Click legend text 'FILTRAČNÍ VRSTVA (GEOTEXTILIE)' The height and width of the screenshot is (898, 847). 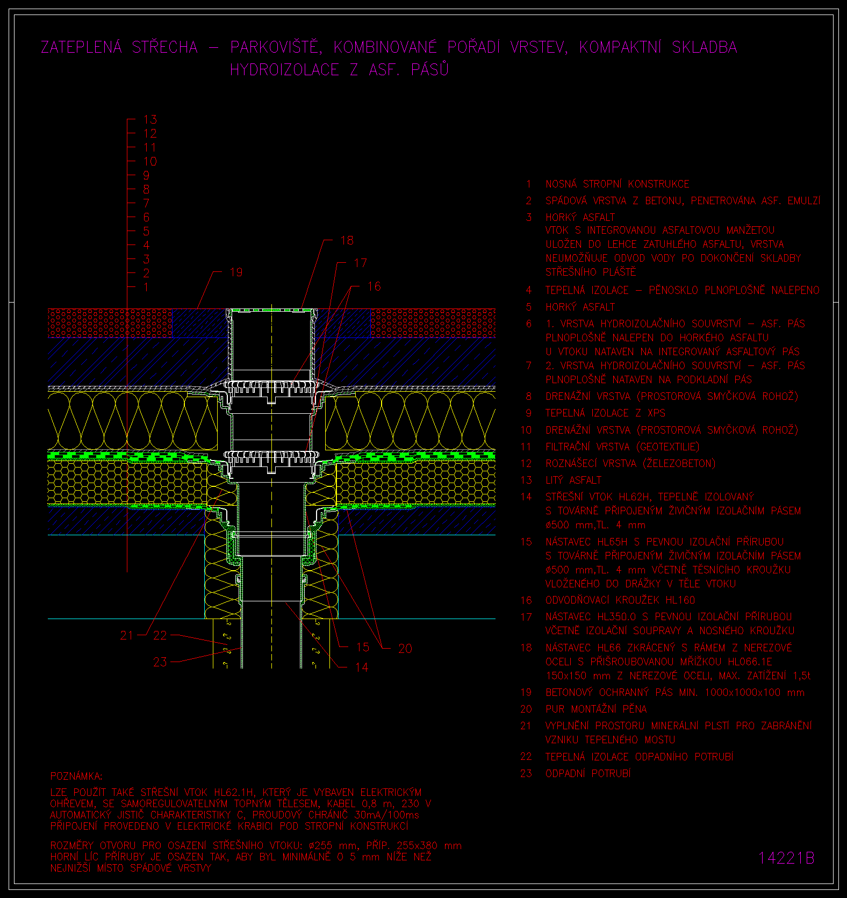pos(622,447)
